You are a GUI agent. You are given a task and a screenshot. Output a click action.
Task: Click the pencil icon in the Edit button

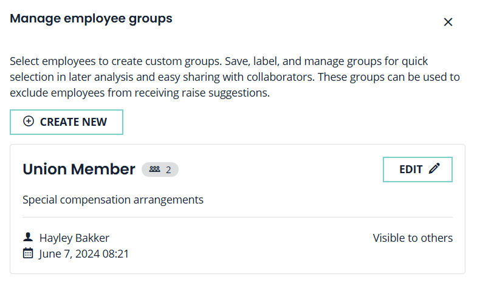[434, 170]
